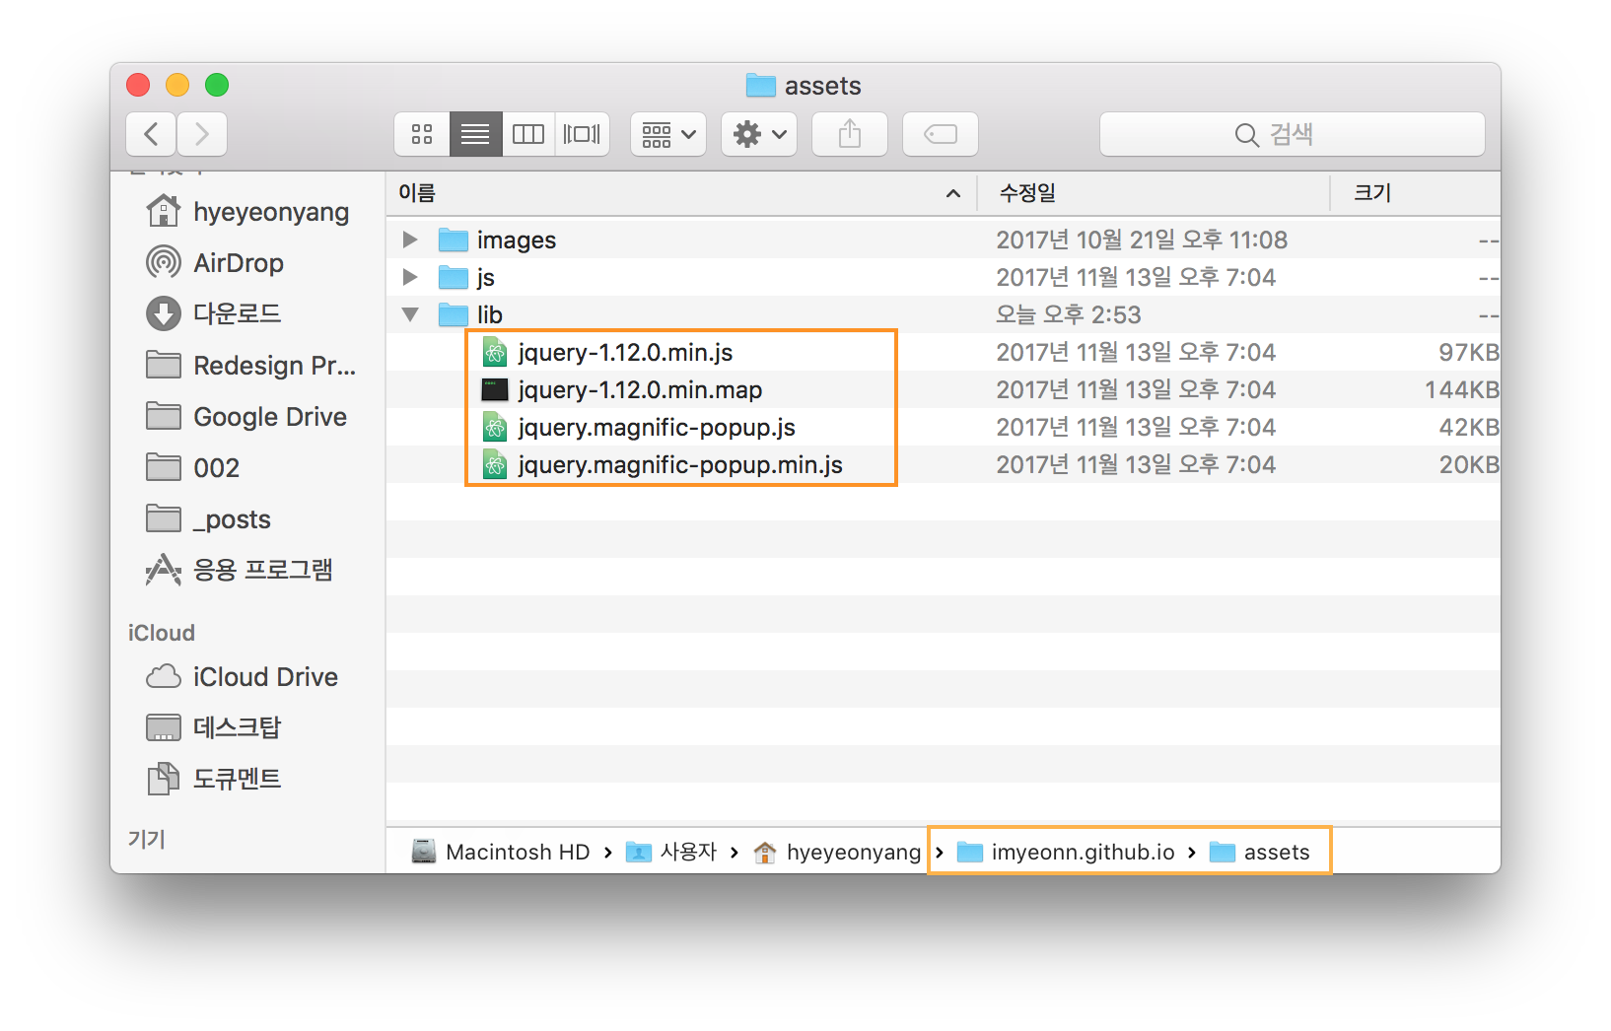Switch to list view
The image size is (1611, 1031).
475,134
